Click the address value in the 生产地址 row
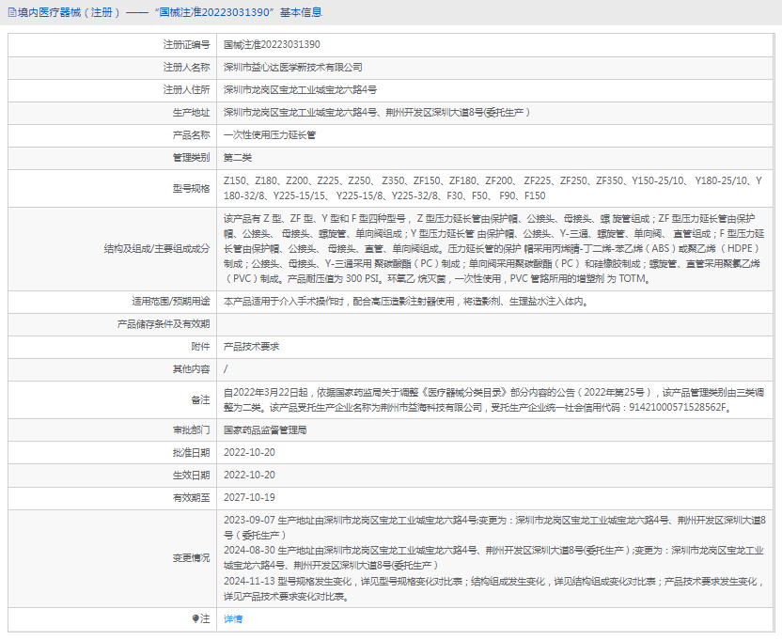This screenshot has height=640, width=782. click(x=377, y=113)
